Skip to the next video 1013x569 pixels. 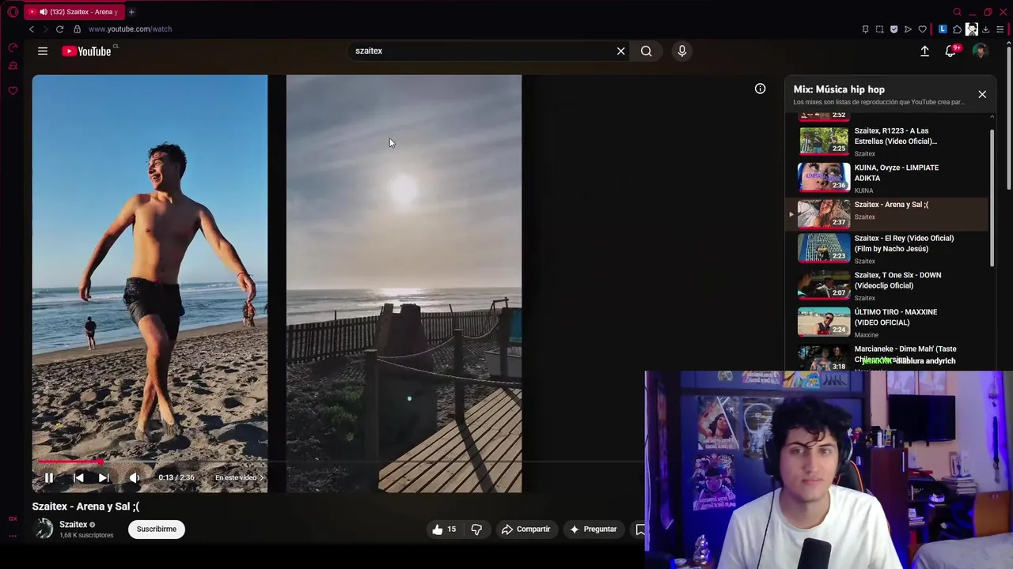tap(104, 477)
